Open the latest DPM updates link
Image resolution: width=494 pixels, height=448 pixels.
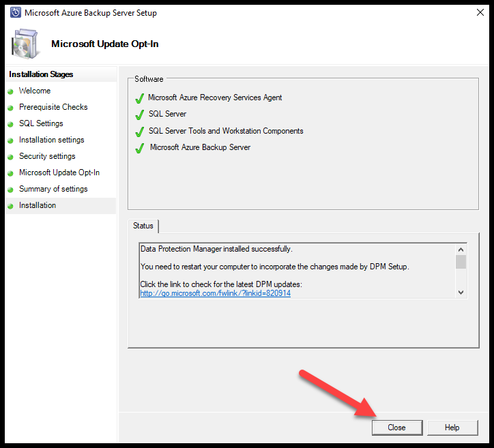click(x=215, y=293)
